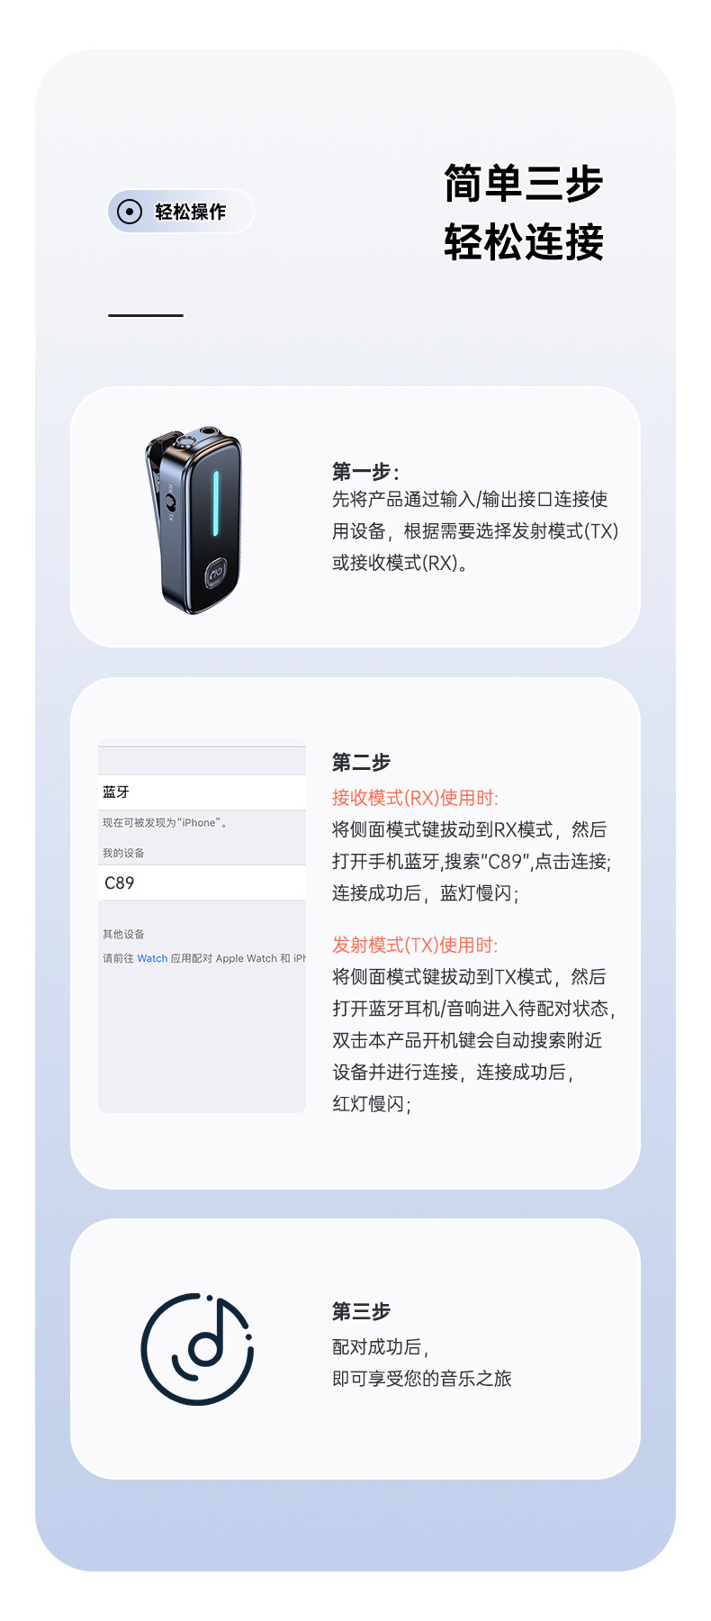Screen dimensions: 711x1621
Task: Click the red 发射模式(TX)使用时 heading
Action: [x=415, y=944]
